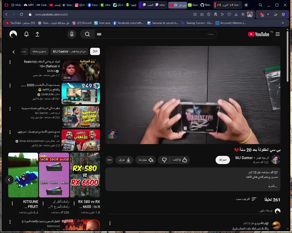The height and width of the screenshot is (233, 292).
Task: Select the الكل filter chip
Action: pos(95,51)
